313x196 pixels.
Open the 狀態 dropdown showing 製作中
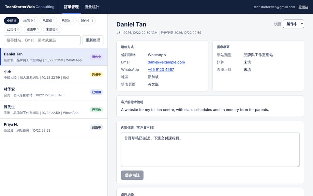(293, 24)
